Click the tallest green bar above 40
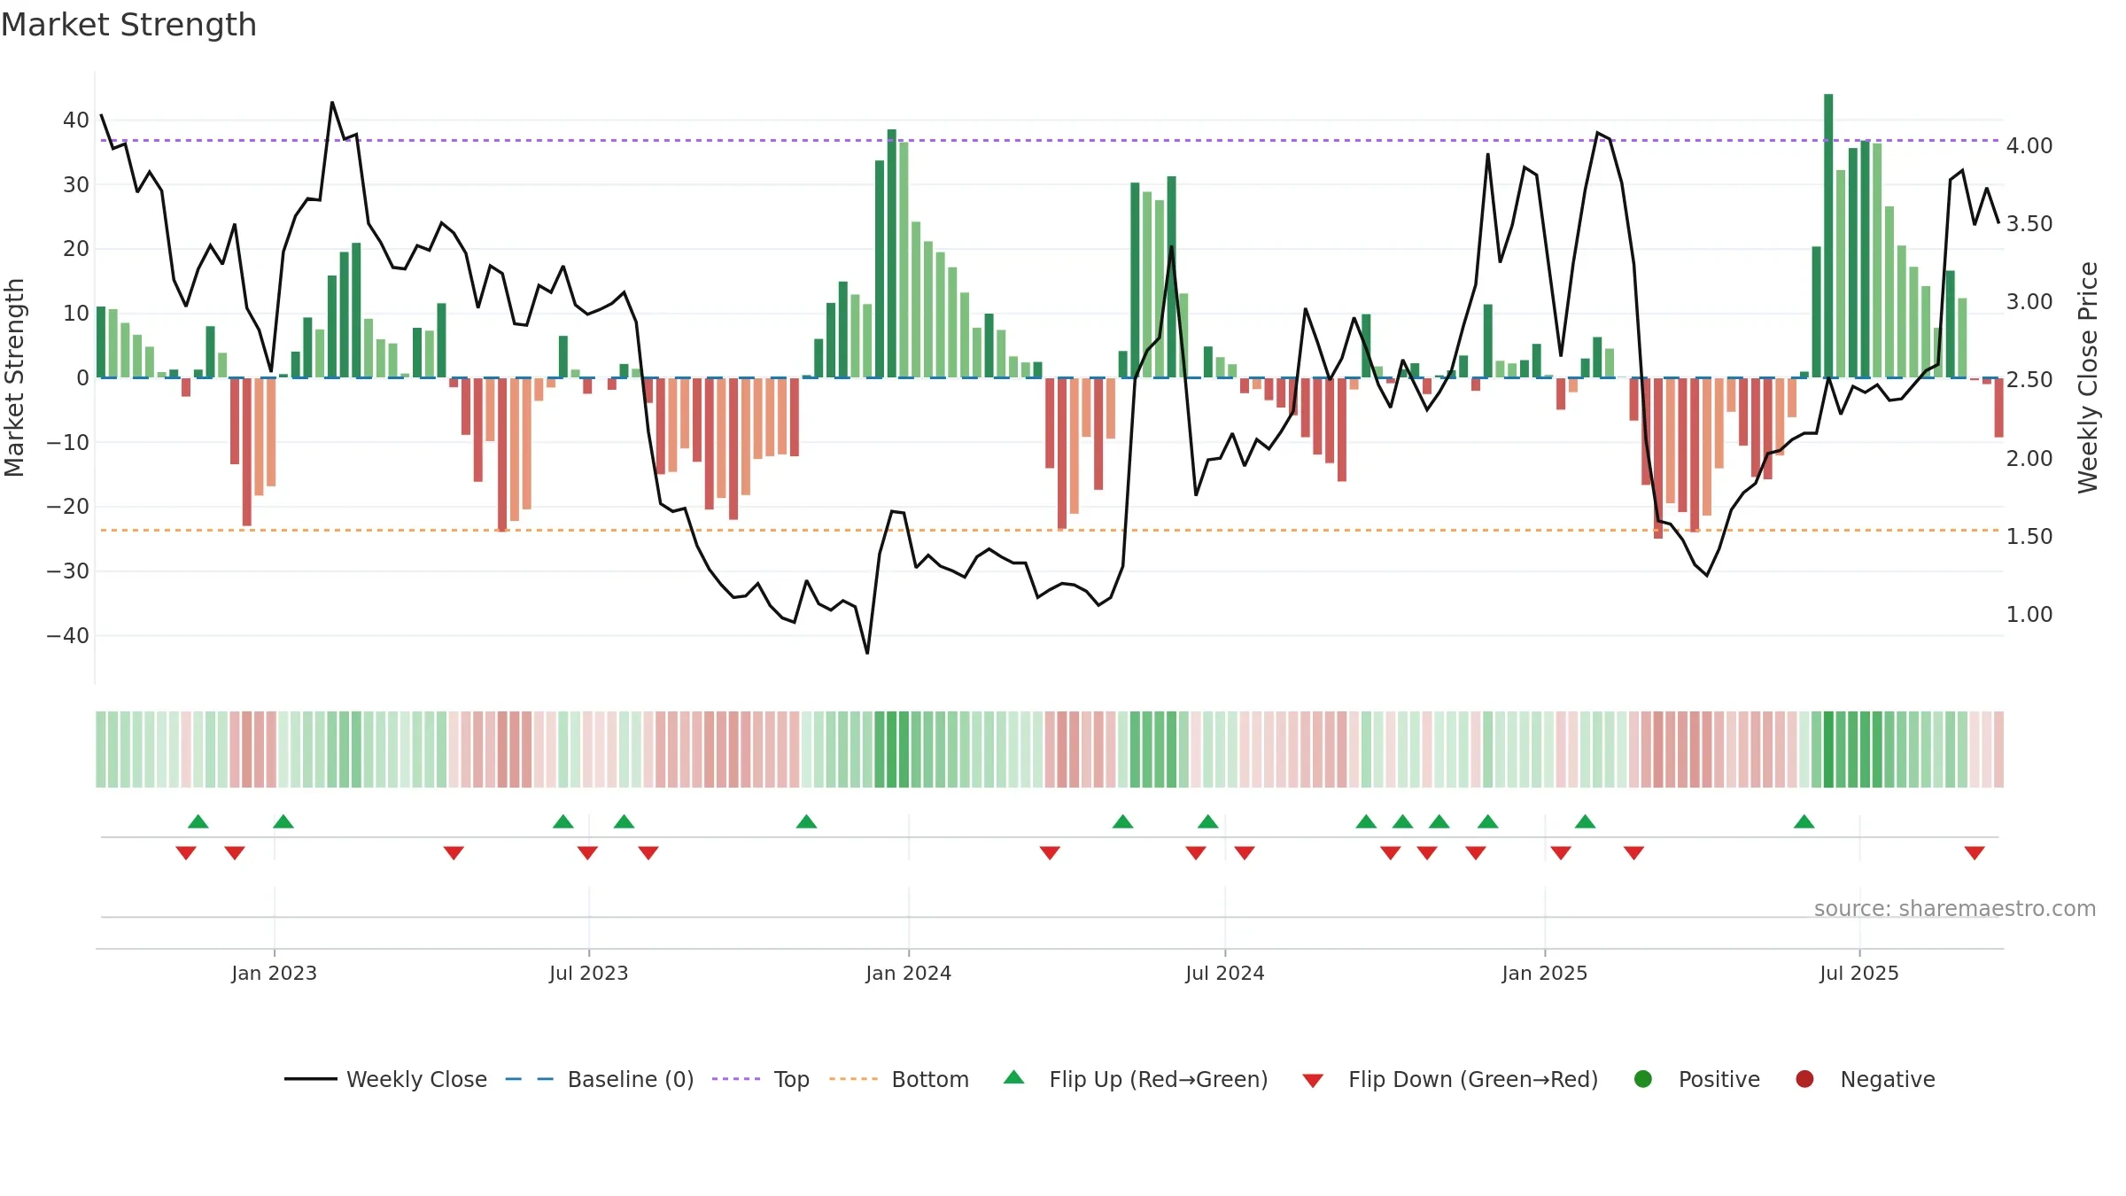The width and height of the screenshot is (2126, 1196). 1828,236
